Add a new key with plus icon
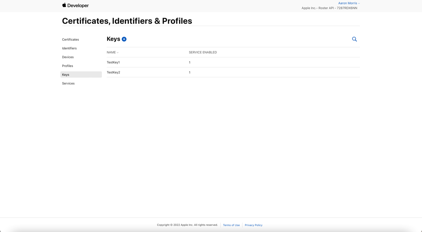Viewport: 422px width, 232px height. 124,39
